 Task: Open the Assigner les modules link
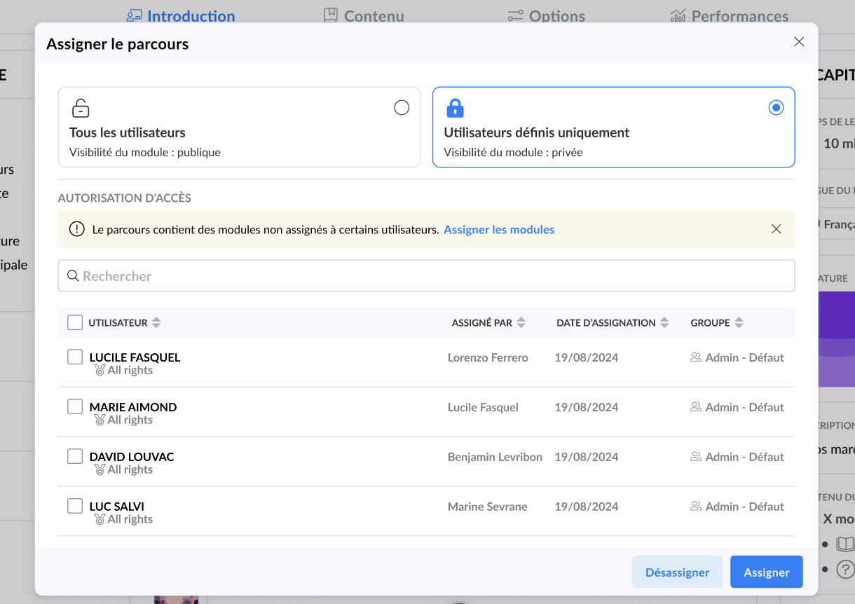(x=499, y=230)
